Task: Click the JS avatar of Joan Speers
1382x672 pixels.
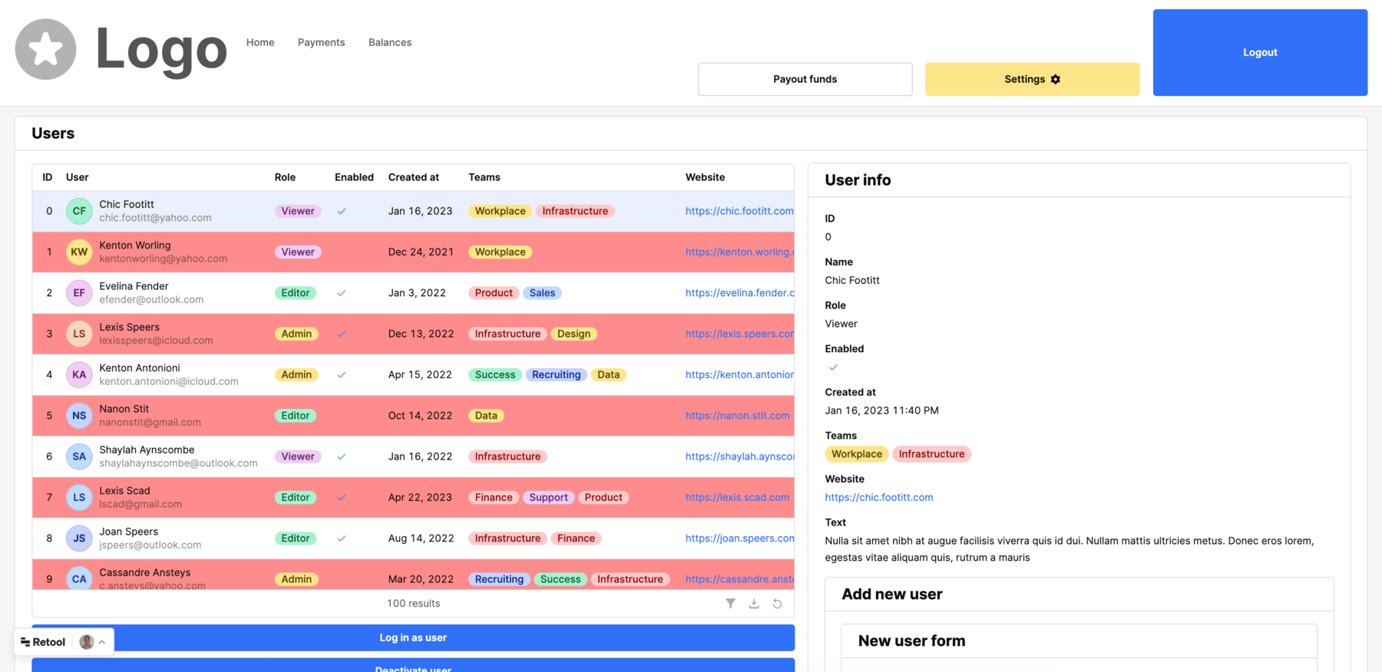Action: pos(79,539)
